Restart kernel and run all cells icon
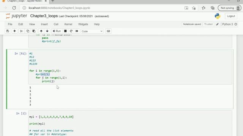This screenshot has height=136, width=243. (77, 31)
